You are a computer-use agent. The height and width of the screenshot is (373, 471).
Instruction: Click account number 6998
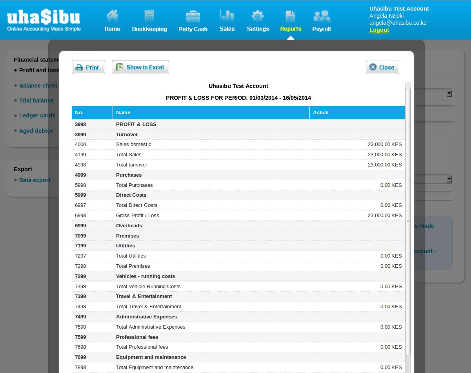[80, 216]
